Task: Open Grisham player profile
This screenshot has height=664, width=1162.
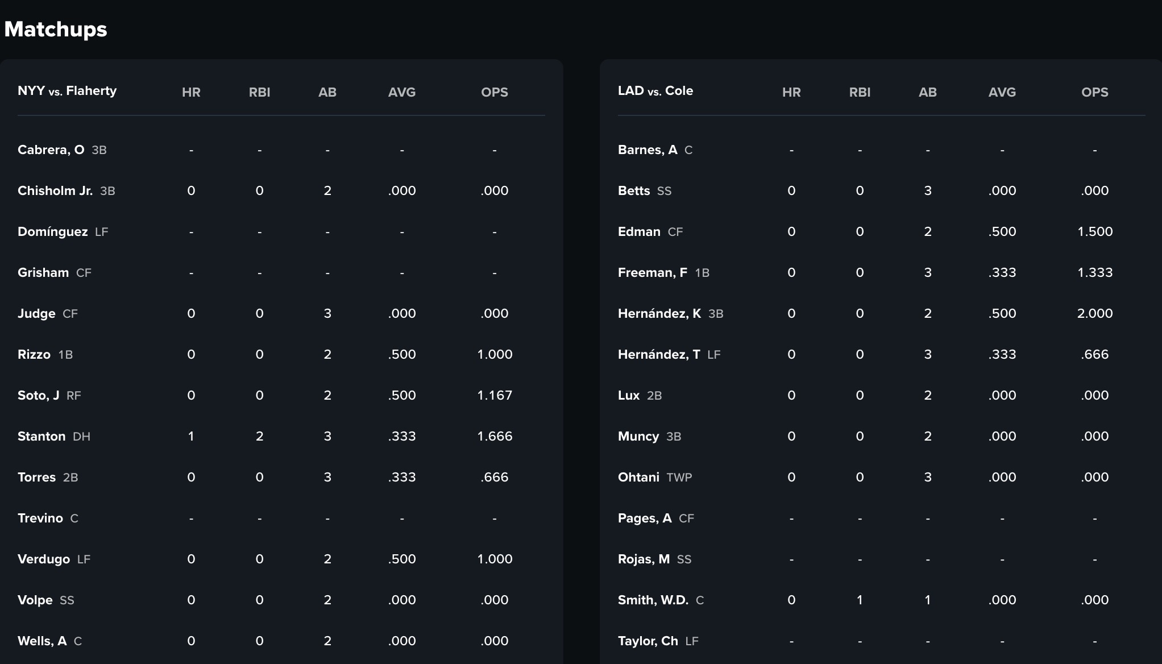Action: 43,272
